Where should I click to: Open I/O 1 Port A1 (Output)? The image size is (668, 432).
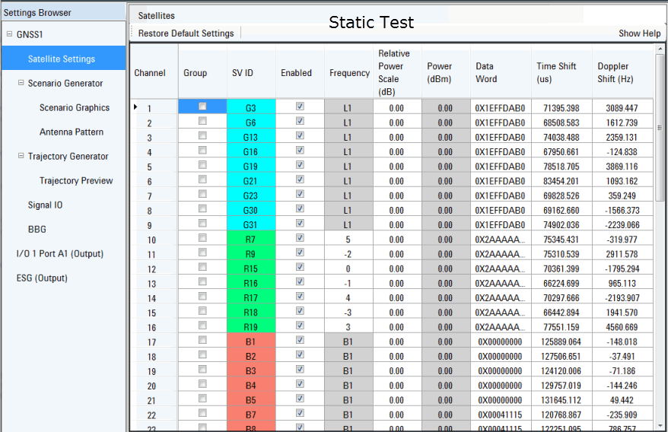click(60, 253)
